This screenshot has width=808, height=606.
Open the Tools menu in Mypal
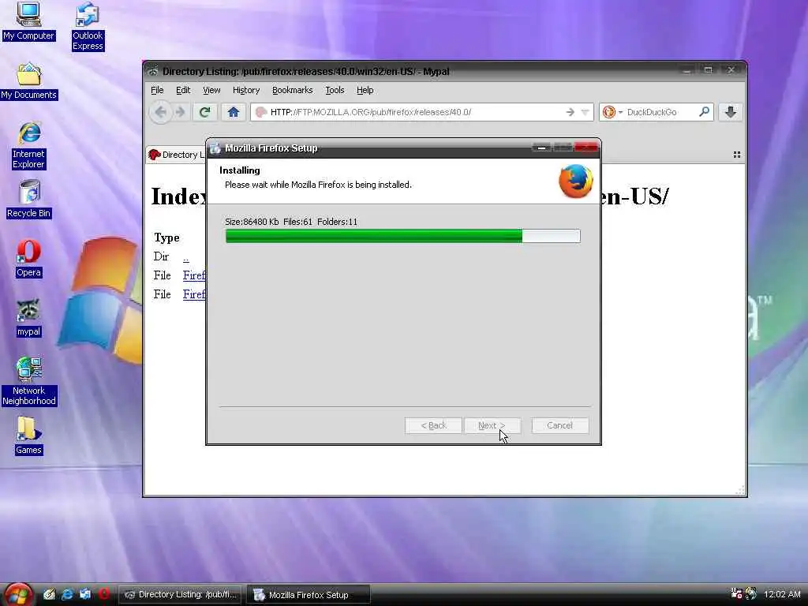coord(335,90)
